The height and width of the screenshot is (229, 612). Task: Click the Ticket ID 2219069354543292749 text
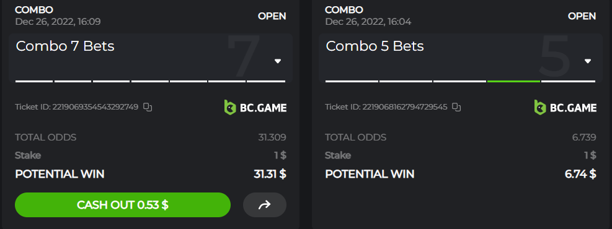coord(76,106)
